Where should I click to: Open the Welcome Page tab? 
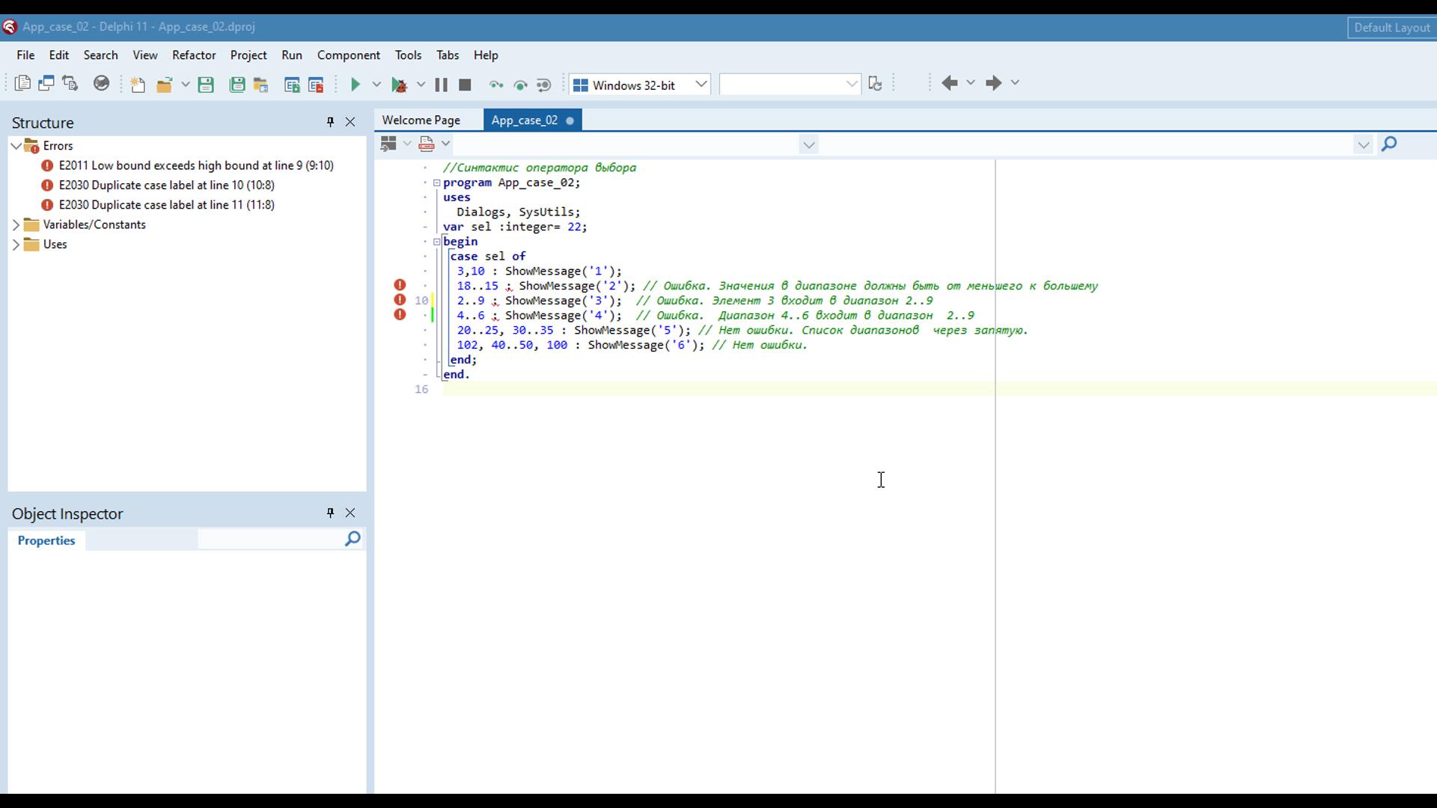(421, 120)
